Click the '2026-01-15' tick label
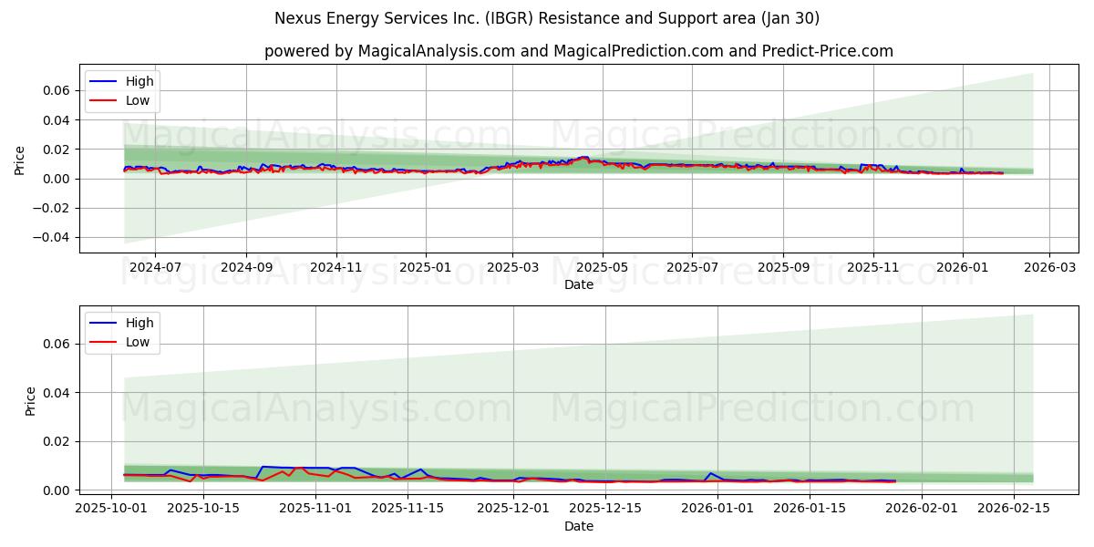 [x=809, y=510]
